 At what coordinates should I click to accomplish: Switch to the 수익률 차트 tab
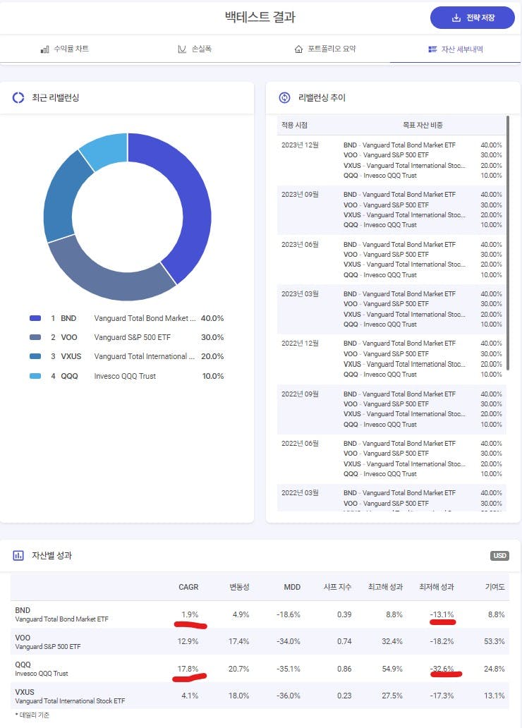coord(65,49)
